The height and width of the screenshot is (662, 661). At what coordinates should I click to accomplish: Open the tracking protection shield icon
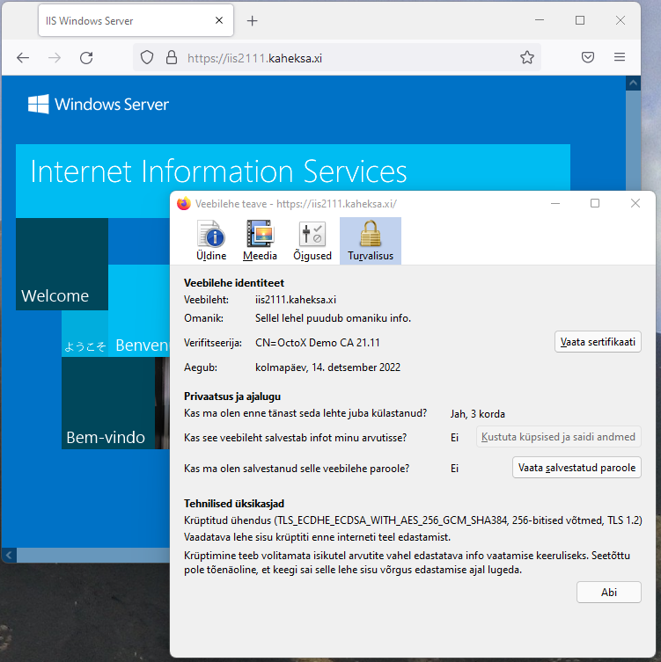[x=147, y=57]
